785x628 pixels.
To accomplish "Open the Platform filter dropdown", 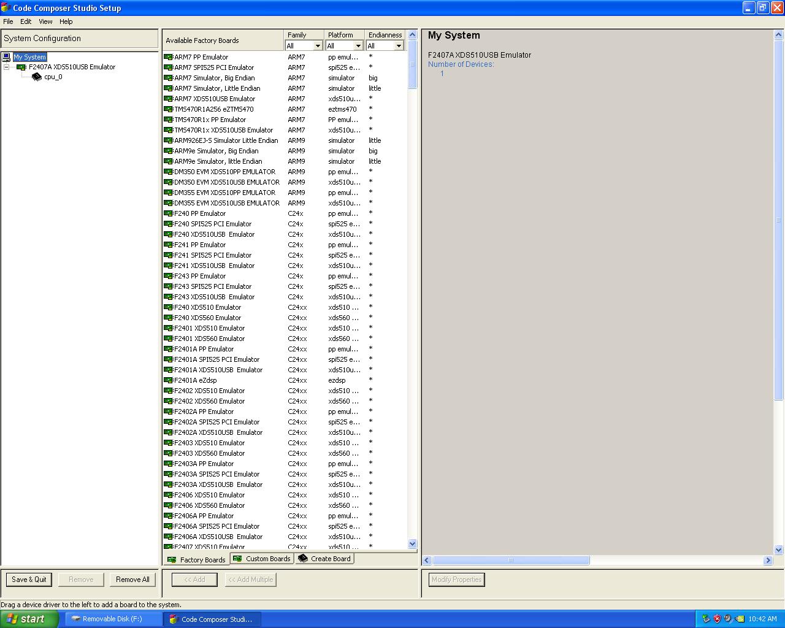I will click(358, 46).
